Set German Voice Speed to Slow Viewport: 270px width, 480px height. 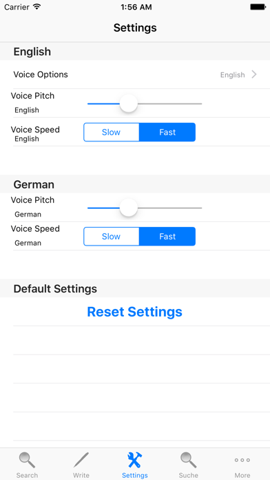click(x=112, y=237)
